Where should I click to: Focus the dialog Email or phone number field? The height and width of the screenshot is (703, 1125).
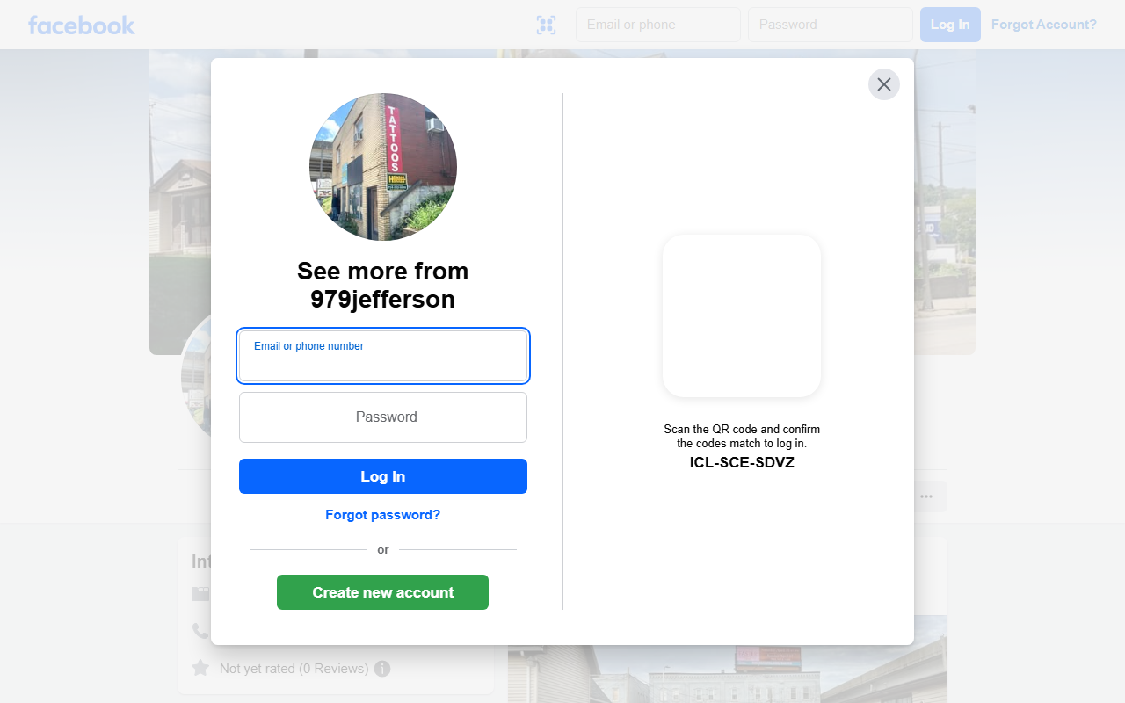tap(383, 356)
